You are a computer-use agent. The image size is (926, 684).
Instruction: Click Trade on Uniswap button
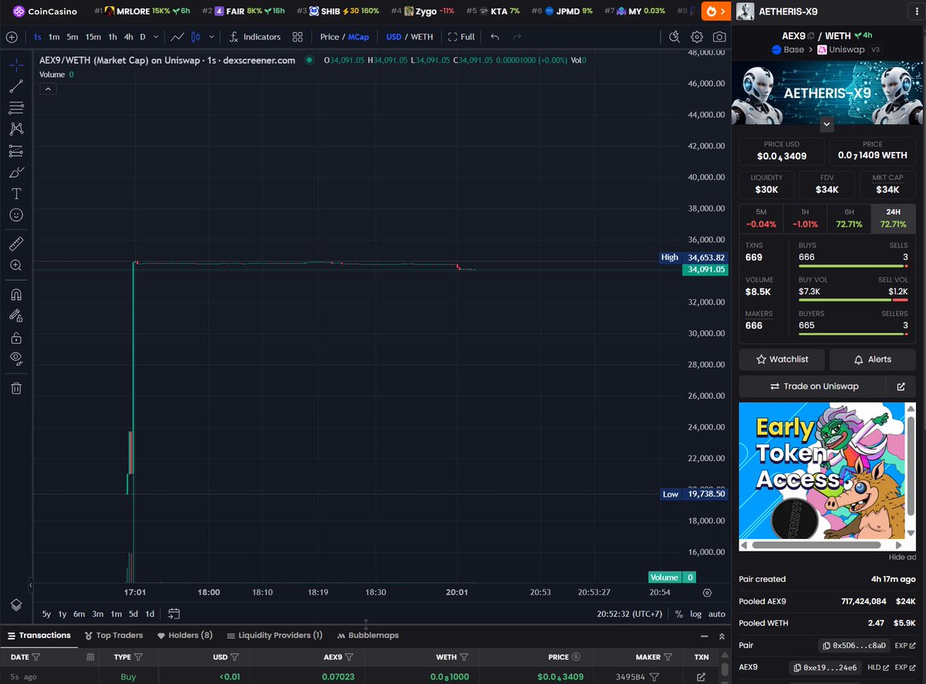coord(814,386)
